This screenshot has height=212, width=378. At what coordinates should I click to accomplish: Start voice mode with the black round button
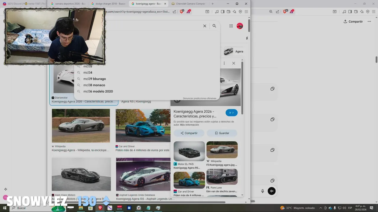coord(272,191)
